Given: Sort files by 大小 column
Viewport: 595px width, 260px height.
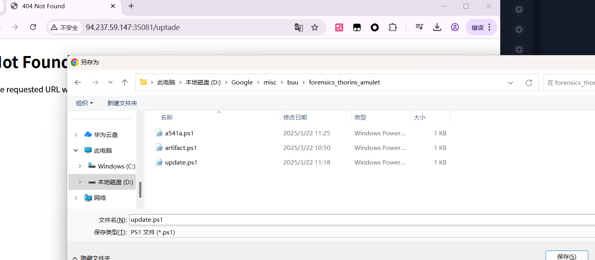Looking at the screenshot, I should tap(419, 117).
